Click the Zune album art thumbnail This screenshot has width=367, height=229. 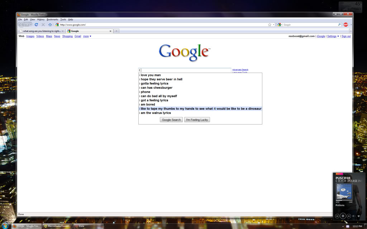(x=344, y=192)
